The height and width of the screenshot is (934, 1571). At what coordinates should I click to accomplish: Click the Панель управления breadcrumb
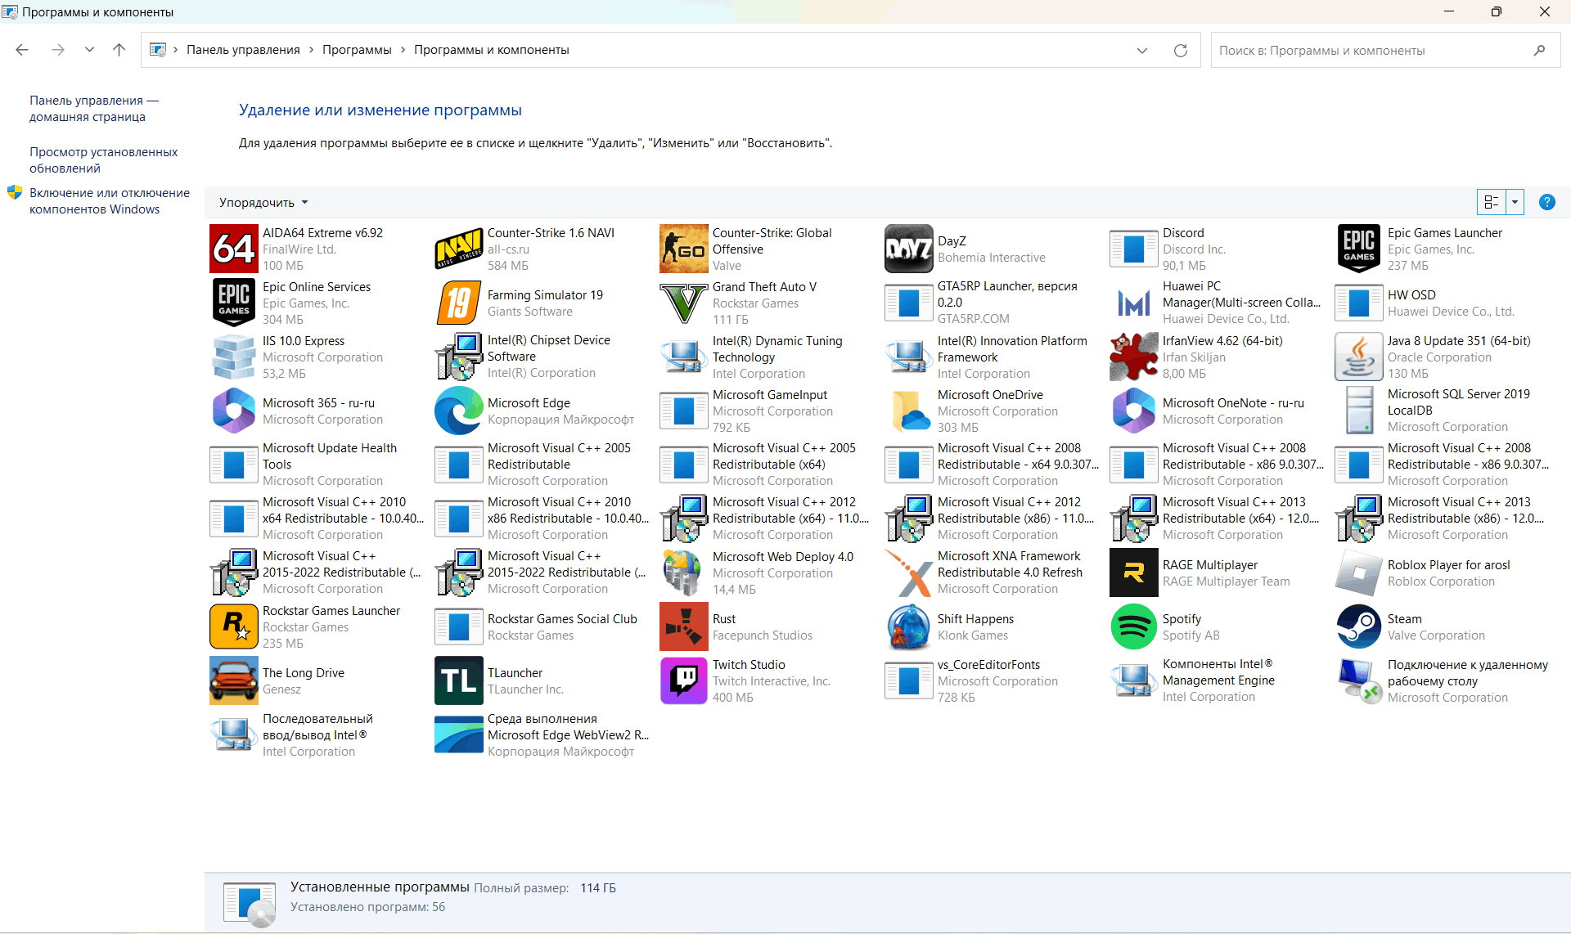pyautogui.click(x=243, y=50)
